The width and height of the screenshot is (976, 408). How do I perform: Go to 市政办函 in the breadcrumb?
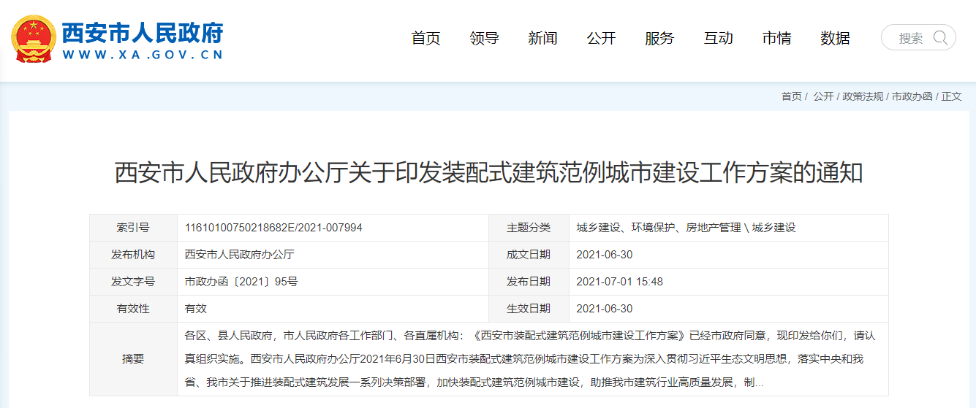point(912,96)
